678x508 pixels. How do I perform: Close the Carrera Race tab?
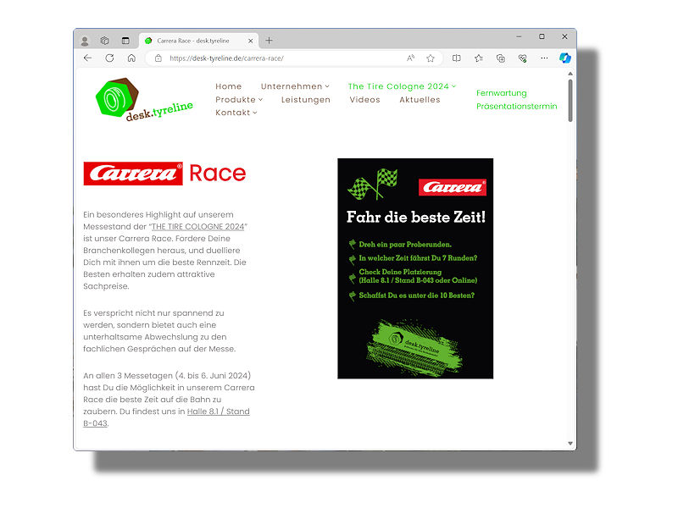(250, 41)
